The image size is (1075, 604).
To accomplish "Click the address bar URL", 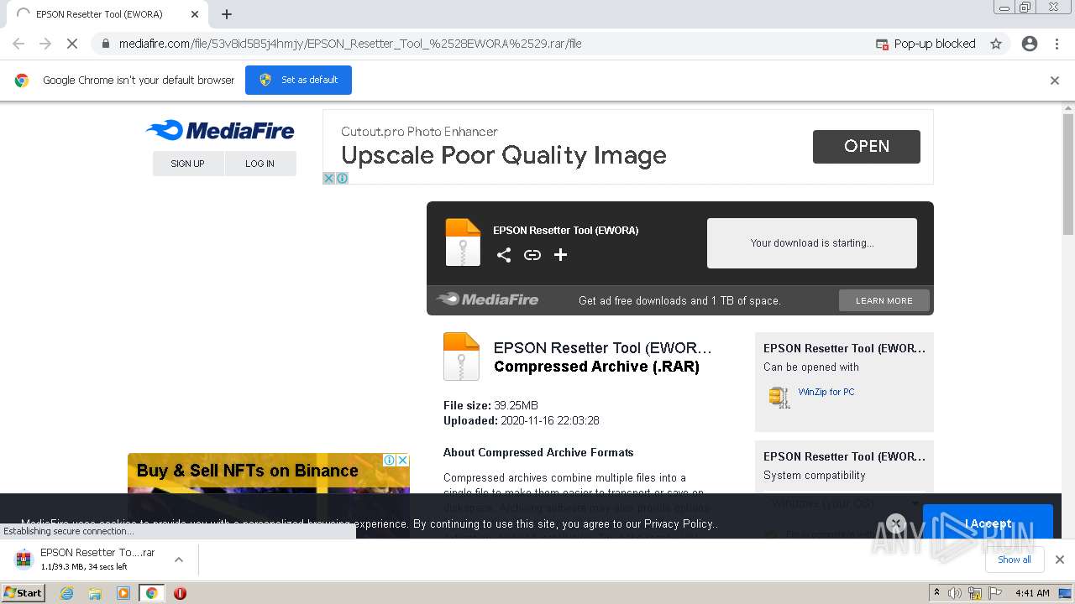I will 350,44.
